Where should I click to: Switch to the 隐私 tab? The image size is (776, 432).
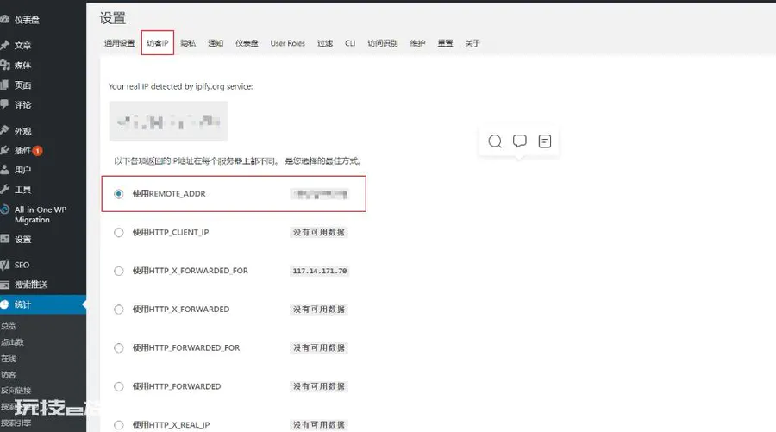188,43
